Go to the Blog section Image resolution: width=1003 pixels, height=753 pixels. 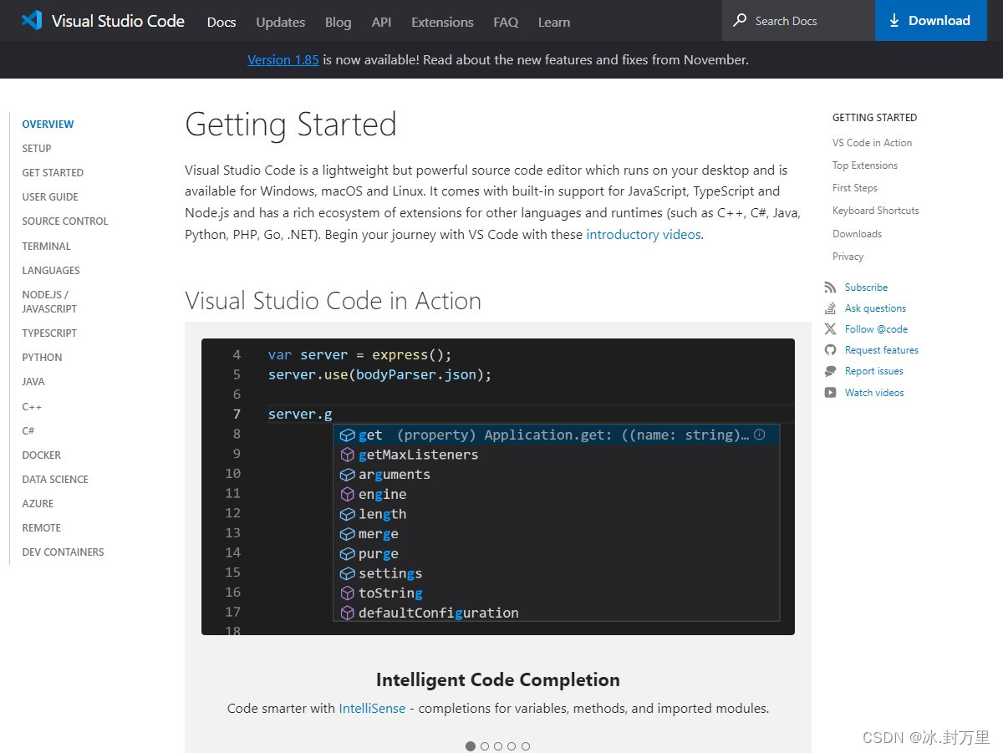tap(338, 22)
